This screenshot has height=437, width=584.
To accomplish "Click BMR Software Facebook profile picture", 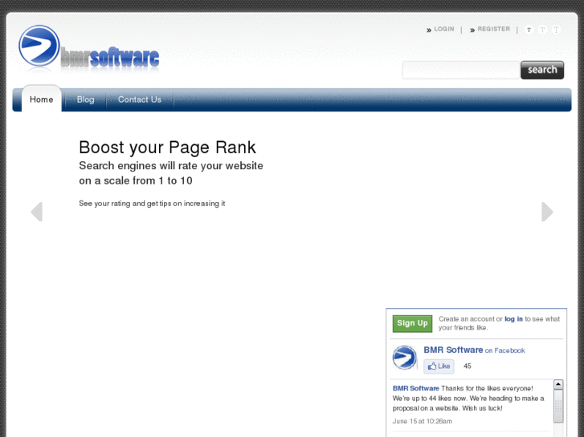I will [x=405, y=358].
